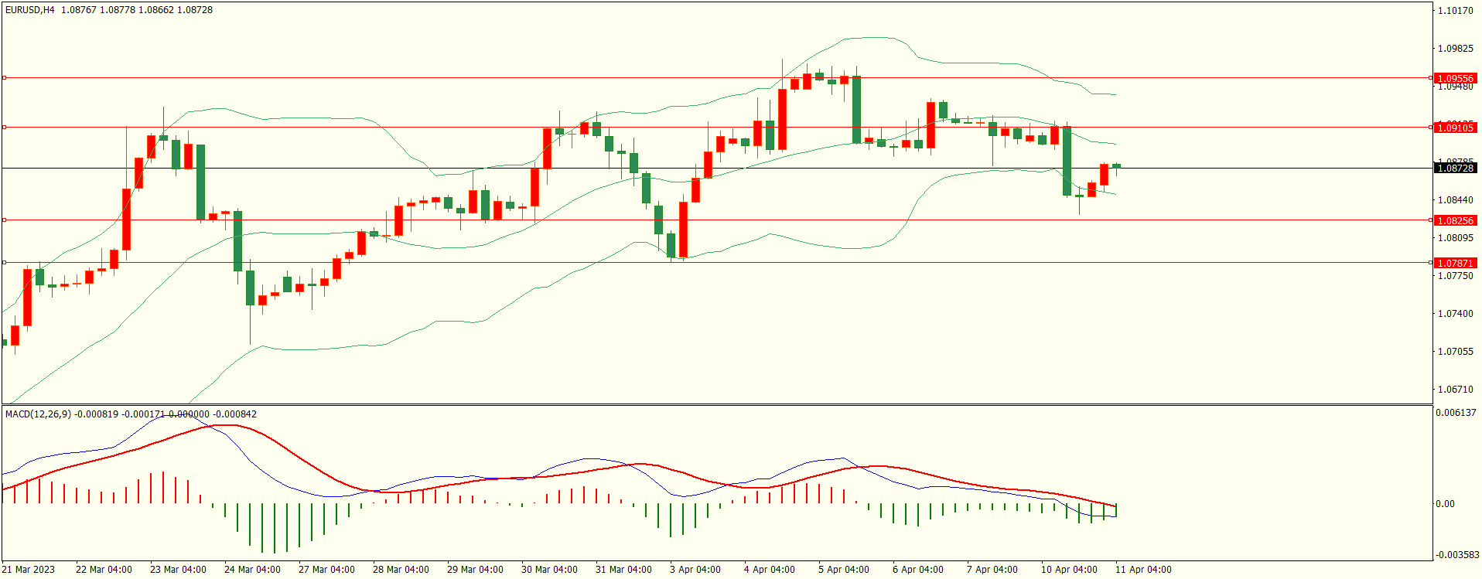Click the 23 Mar 04:00 time label
Screen dimensions: 1482x579
click(x=178, y=570)
